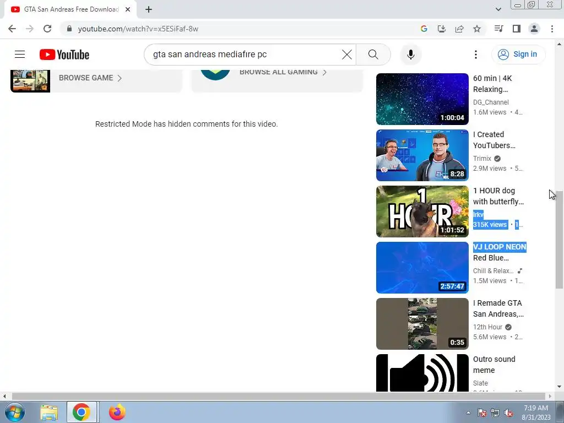564x423 pixels.
Task: Click the browser forward arrow
Action: pyautogui.click(x=30, y=29)
